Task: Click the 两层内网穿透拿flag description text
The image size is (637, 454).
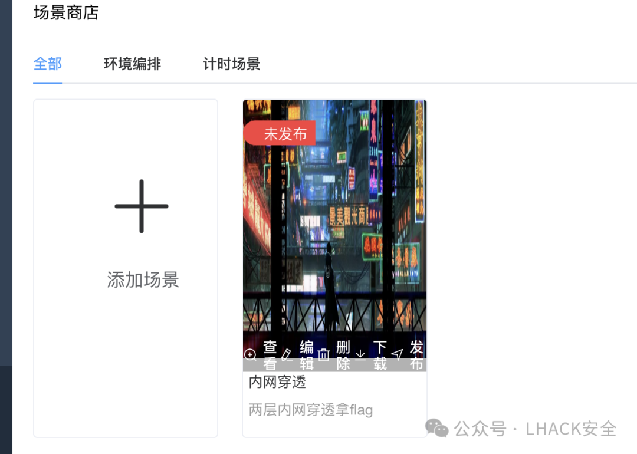Action: tap(311, 410)
